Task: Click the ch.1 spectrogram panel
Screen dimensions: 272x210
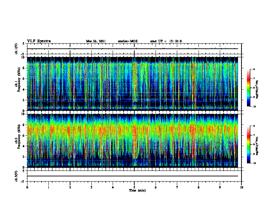Action: pos(133,84)
